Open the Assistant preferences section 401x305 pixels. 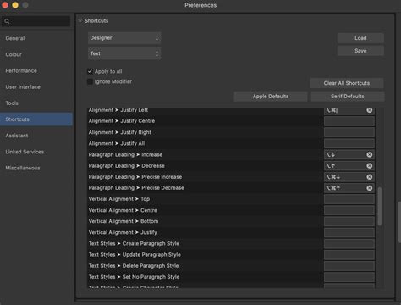click(17, 136)
